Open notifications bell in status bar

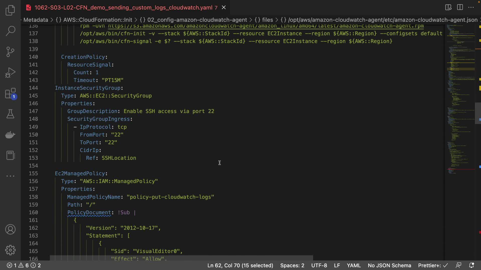471,265
